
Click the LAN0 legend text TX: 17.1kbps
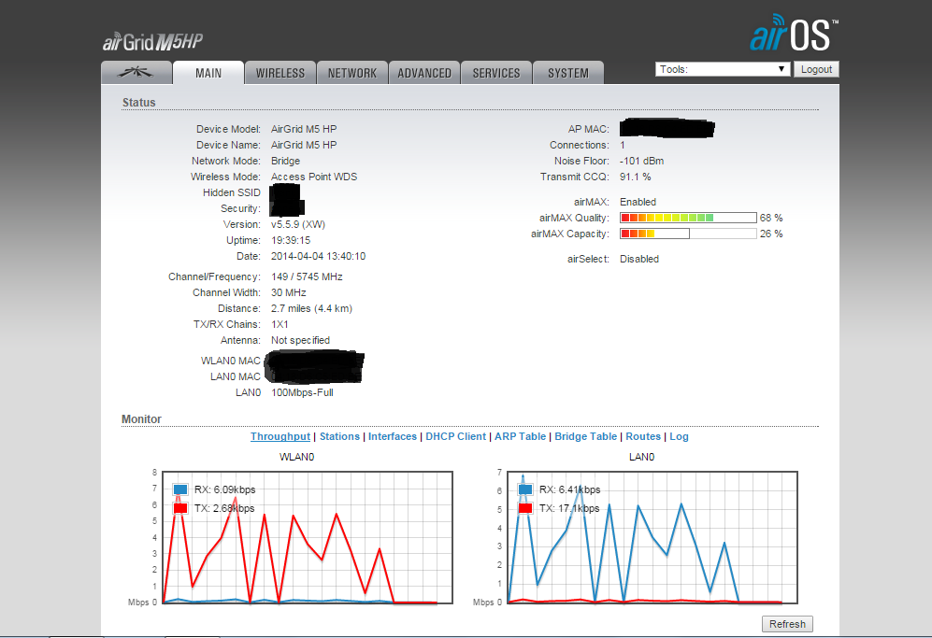coord(569,508)
